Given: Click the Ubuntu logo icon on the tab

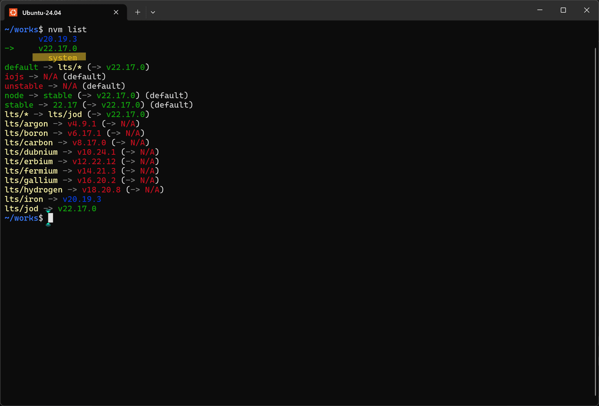Looking at the screenshot, I should [13, 12].
